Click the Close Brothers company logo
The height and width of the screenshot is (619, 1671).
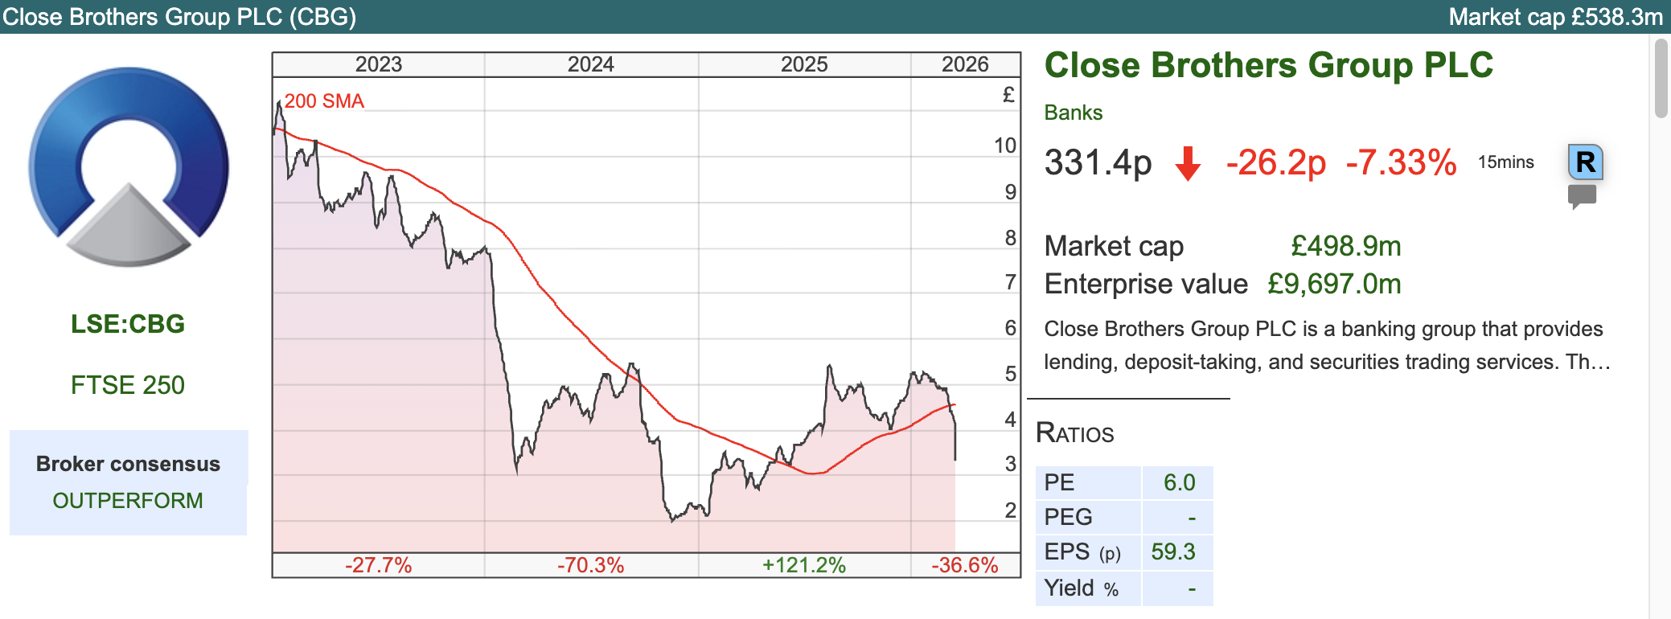click(x=129, y=167)
